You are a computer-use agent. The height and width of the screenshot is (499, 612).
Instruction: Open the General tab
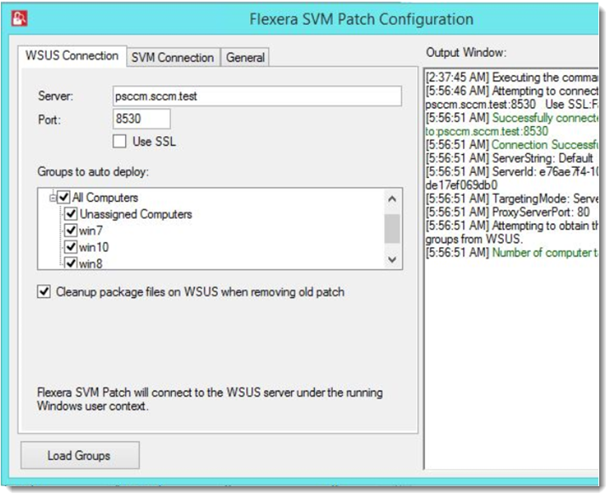(245, 58)
